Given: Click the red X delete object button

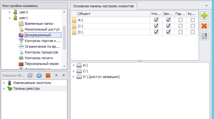Looking at the screenshot, I should coord(204,26).
